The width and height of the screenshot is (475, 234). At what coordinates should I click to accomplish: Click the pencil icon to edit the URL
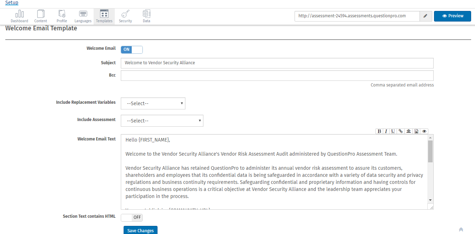pyautogui.click(x=426, y=16)
